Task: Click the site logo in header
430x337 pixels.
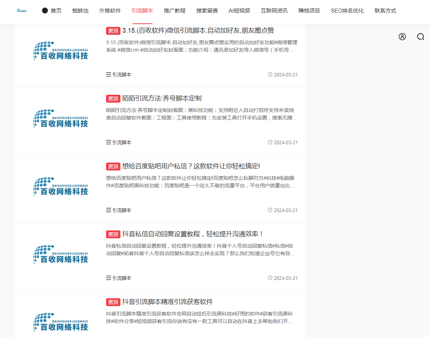Action: pos(22,11)
